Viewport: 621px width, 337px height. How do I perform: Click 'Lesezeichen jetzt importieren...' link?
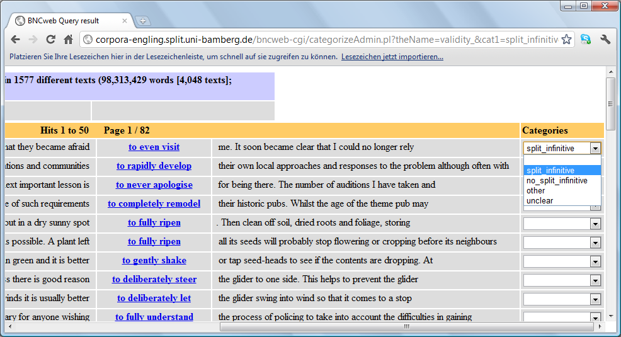pyautogui.click(x=392, y=57)
